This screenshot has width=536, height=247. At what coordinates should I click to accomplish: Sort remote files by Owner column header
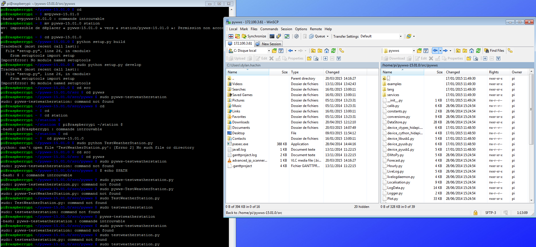519,72
